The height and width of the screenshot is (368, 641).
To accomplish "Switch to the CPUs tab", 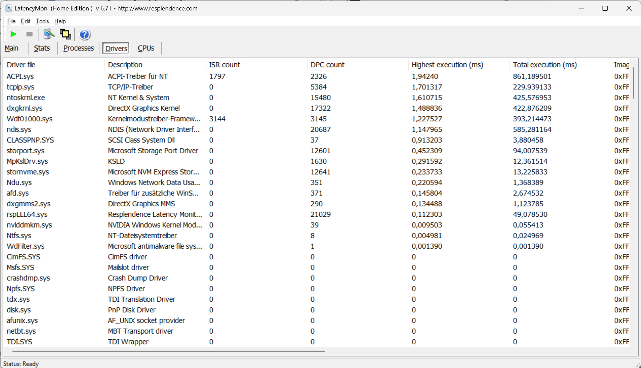I will tap(146, 48).
